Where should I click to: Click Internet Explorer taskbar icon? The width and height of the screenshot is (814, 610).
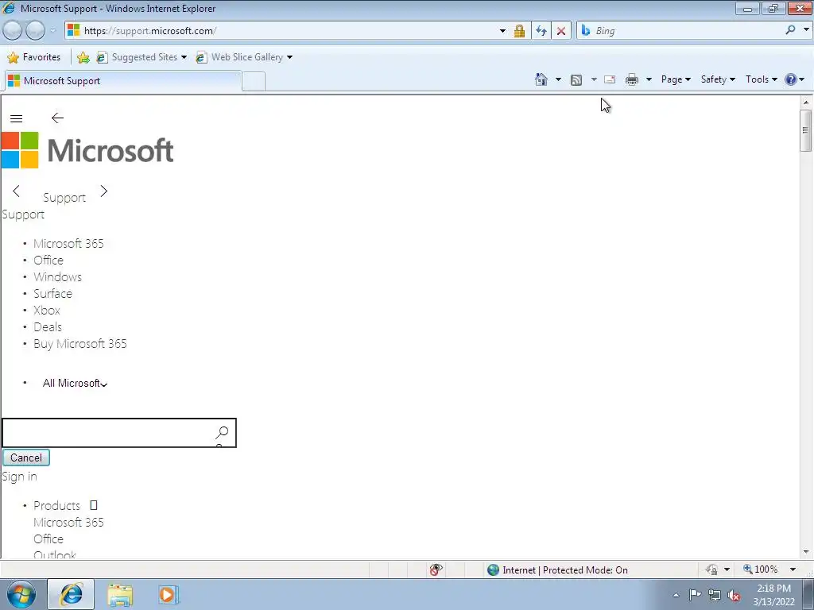(71, 594)
